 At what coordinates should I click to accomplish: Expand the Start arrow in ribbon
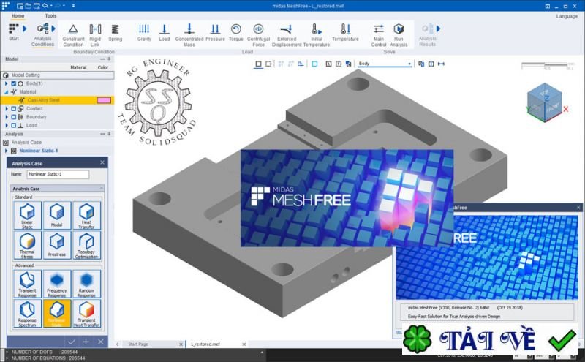click(25, 29)
